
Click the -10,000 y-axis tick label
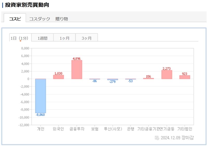pos(24,117)
